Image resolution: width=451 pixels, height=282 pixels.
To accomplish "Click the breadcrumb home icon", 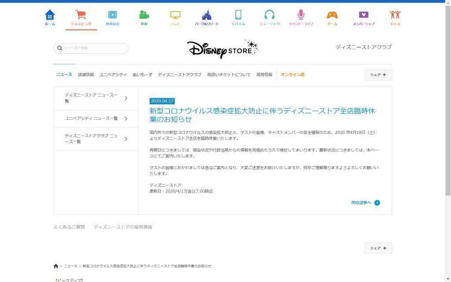I will click(x=56, y=266).
